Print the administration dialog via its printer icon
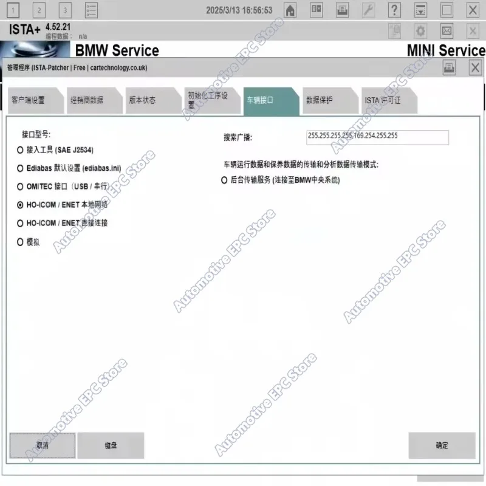This screenshot has width=486, height=486. pyautogui.click(x=449, y=67)
